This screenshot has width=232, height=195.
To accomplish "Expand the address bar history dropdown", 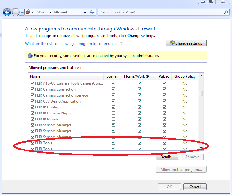I will (x=85, y=12).
